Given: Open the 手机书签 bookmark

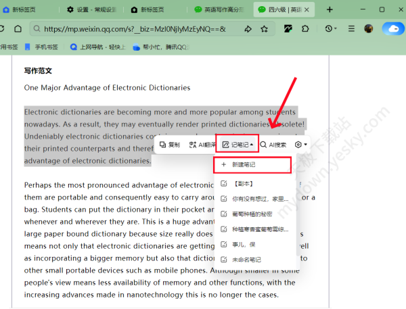Looking at the screenshot, I should 41,47.
